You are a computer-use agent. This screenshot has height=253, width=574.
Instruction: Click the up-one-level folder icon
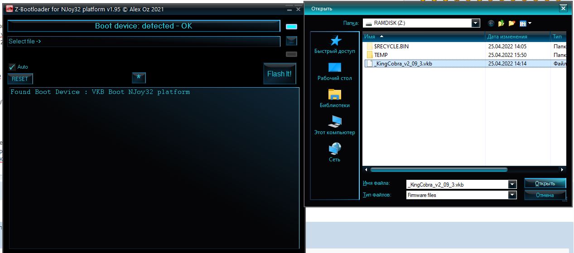click(502, 23)
